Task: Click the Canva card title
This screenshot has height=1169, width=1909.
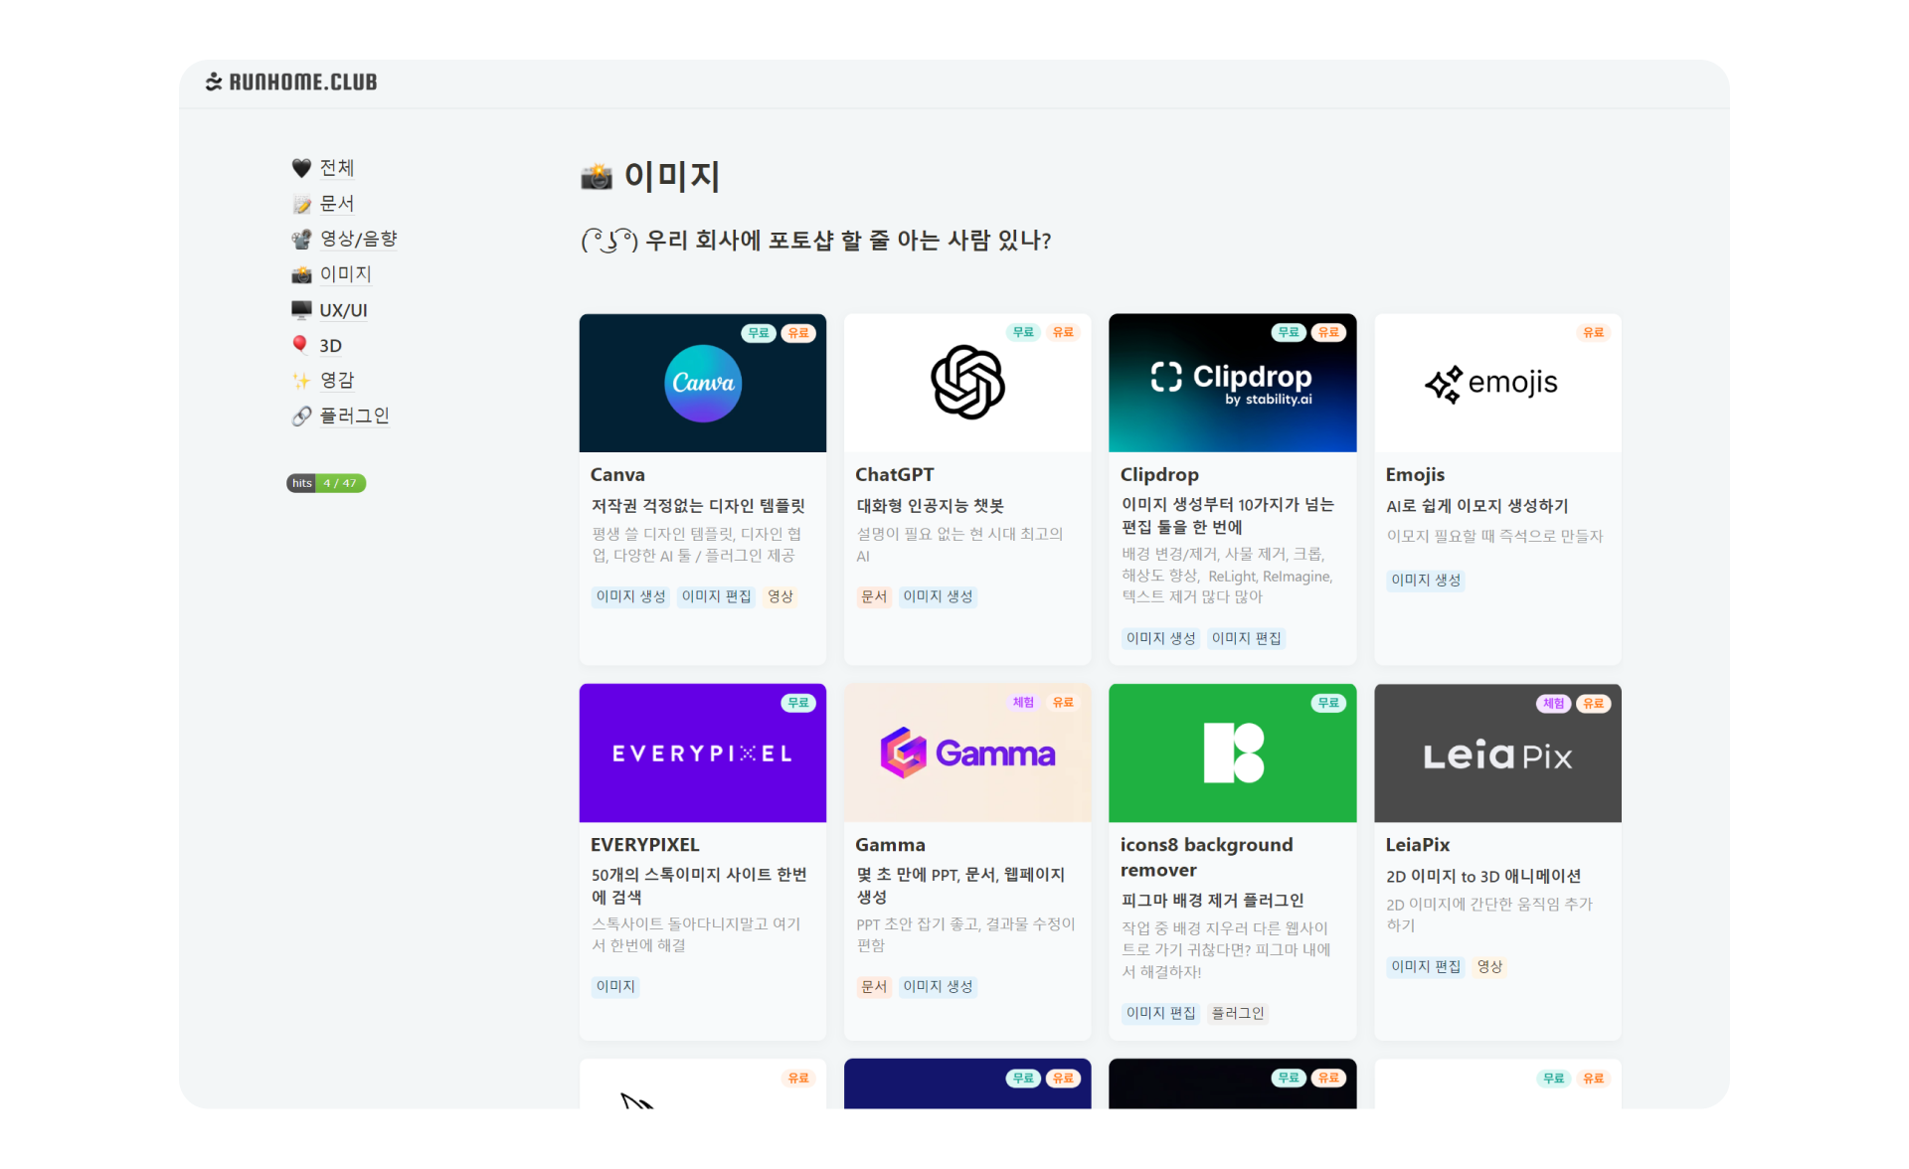Action: click(x=617, y=475)
